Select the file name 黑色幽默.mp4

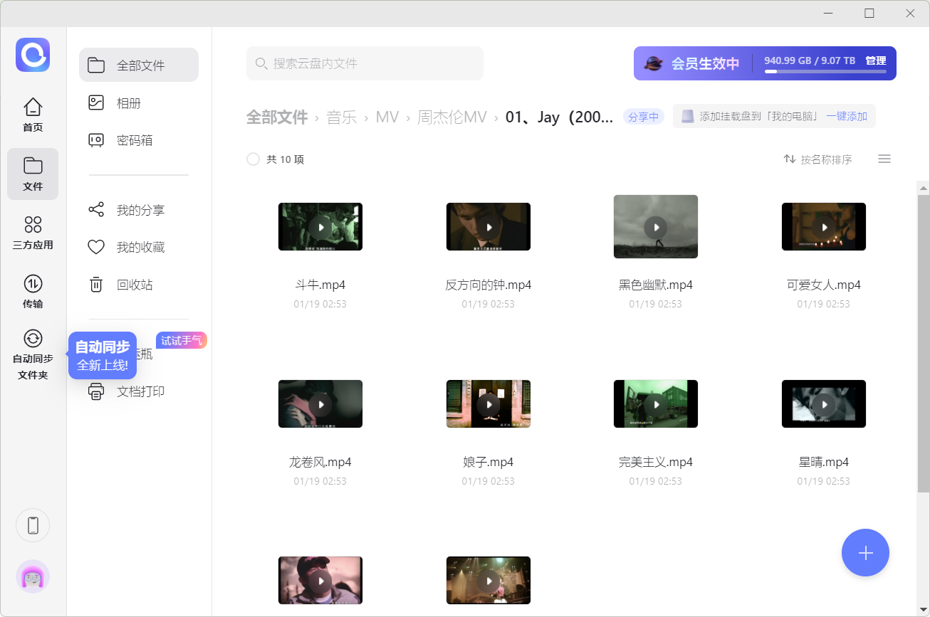coord(656,285)
